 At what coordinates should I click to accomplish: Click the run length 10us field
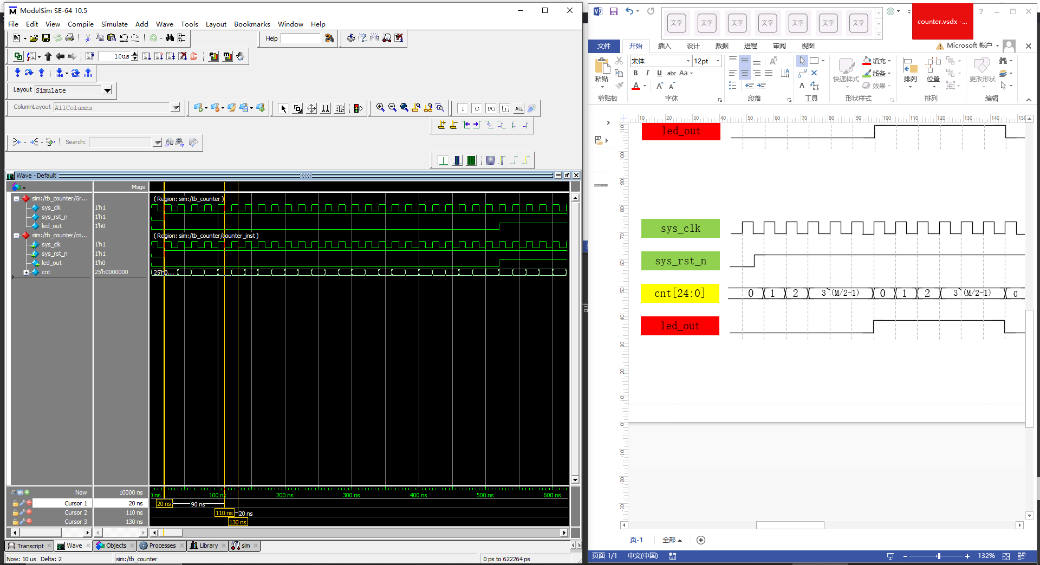[115, 56]
